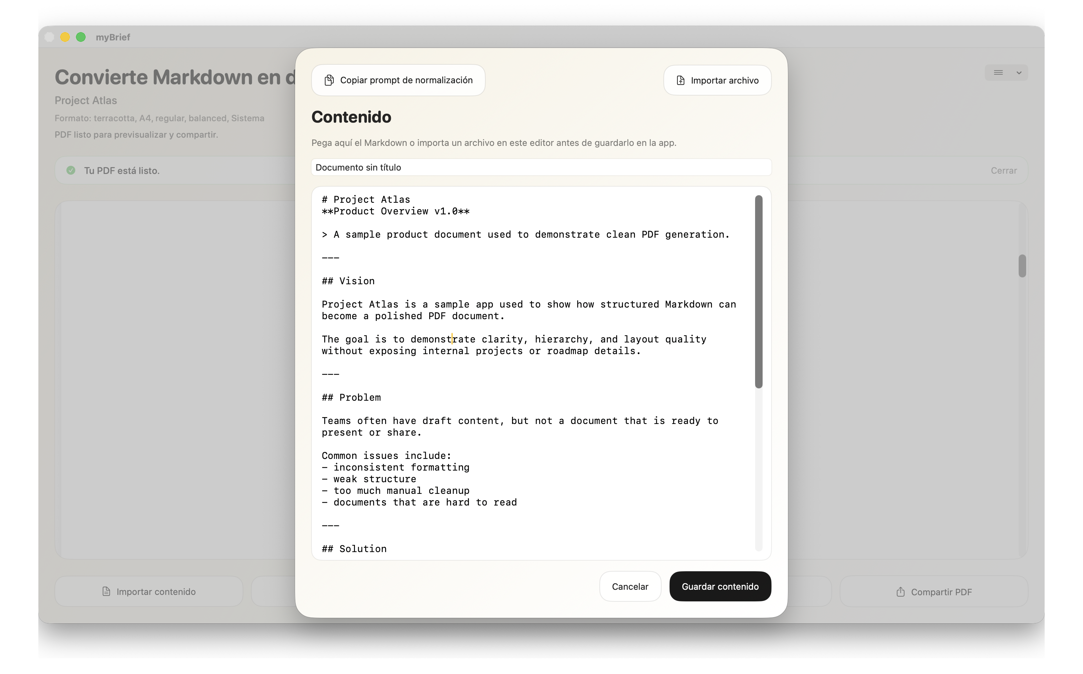Click the file icon in Importar archivo button
Screen dimensions: 1083x674
pos(680,81)
